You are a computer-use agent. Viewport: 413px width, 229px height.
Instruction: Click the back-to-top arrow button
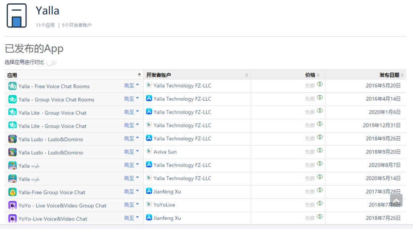[396, 201]
